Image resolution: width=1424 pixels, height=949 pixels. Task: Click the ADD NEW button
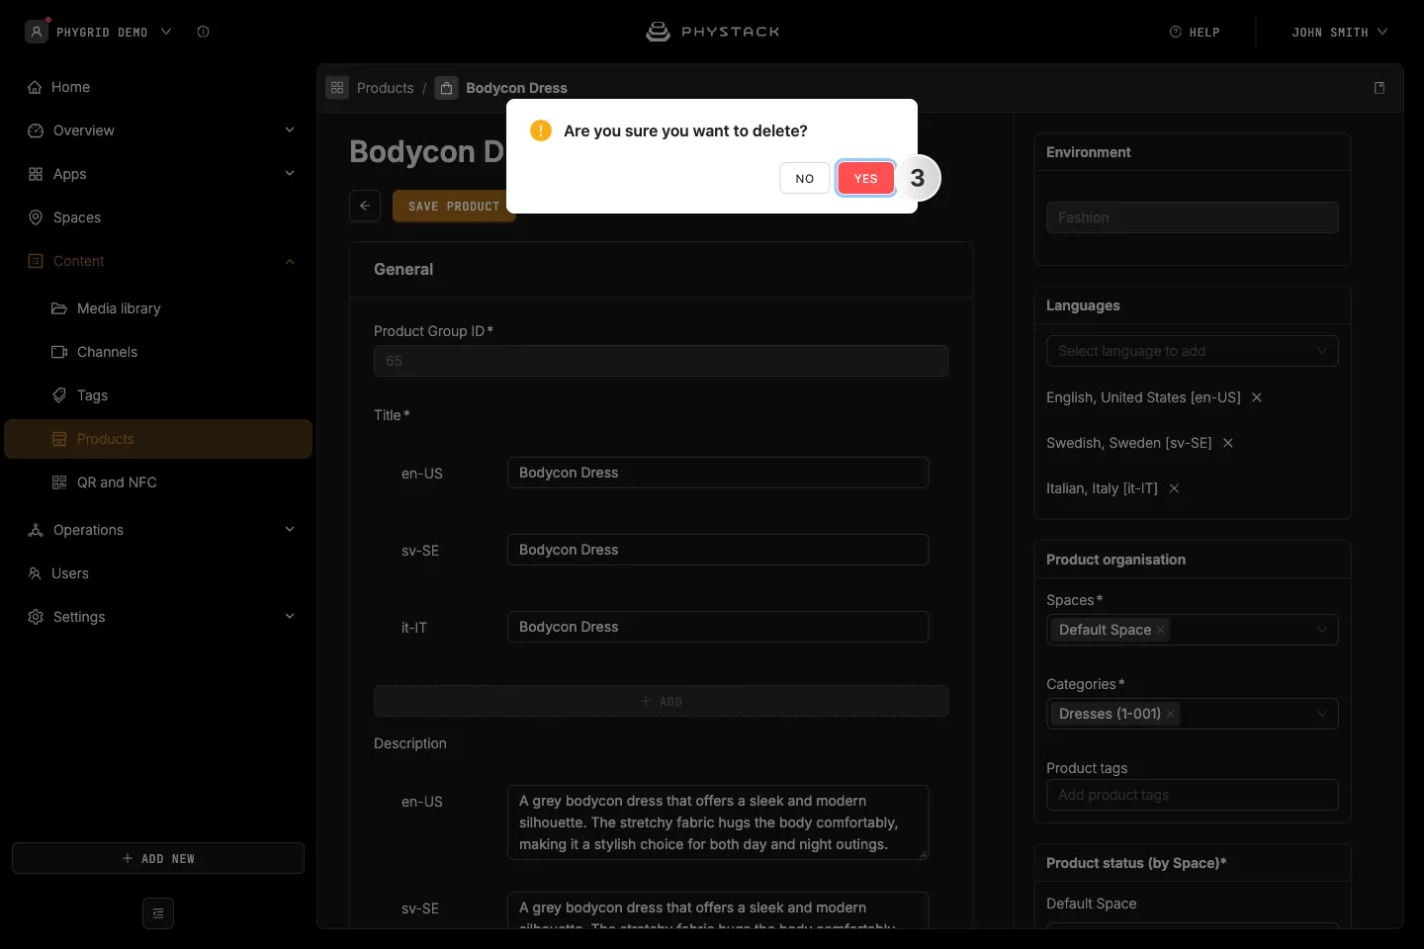(158, 858)
